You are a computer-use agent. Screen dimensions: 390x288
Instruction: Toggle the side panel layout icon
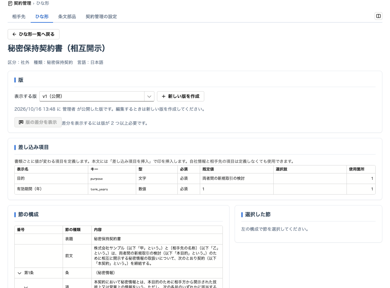(x=378, y=16)
